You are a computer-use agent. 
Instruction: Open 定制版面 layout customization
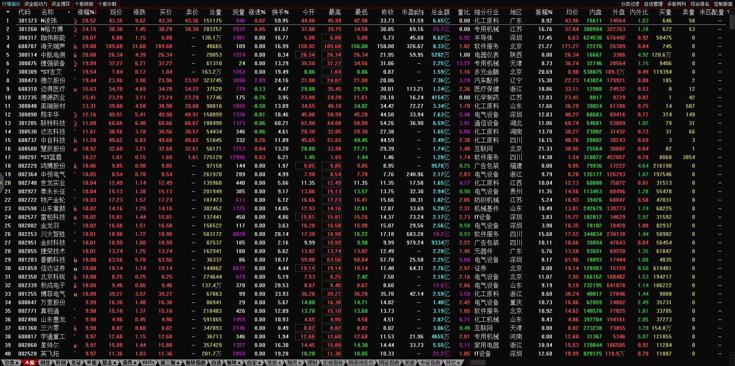coord(723,4)
